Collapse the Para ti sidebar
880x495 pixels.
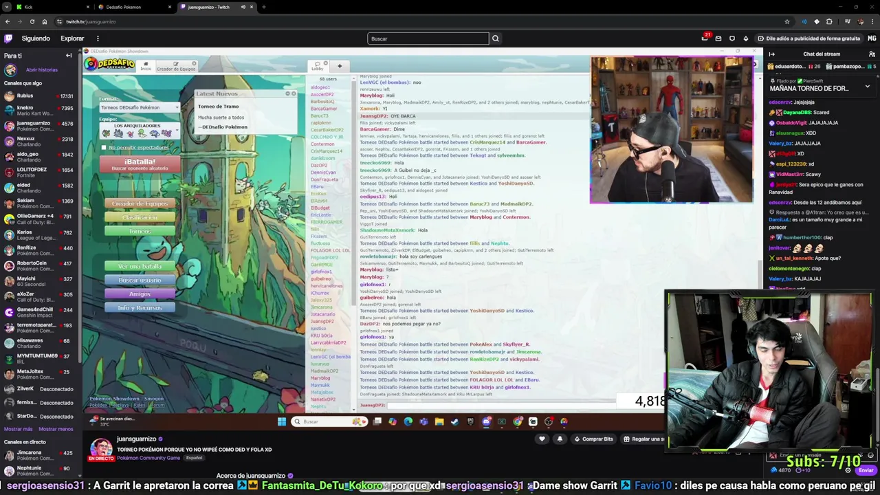coord(69,56)
